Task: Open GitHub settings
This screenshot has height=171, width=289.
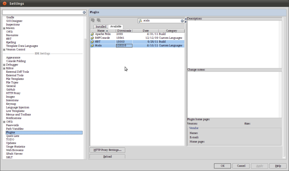Action: click(10, 90)
